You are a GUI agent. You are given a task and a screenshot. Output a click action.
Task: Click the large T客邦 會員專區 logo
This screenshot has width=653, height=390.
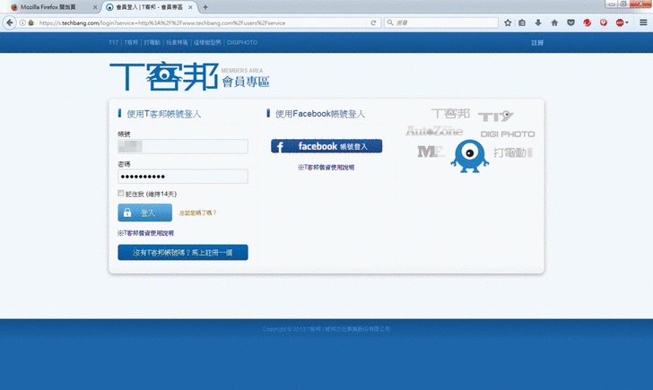[x=190, y=76]
